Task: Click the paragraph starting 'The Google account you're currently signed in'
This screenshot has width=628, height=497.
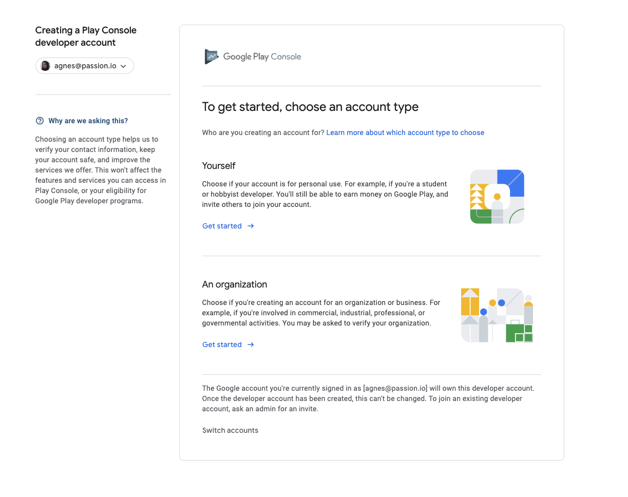Action: 368,398
